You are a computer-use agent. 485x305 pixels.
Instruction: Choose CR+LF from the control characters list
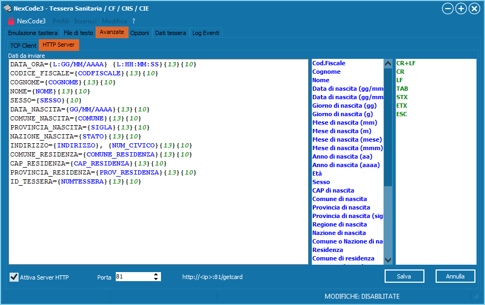click(406, 63)
